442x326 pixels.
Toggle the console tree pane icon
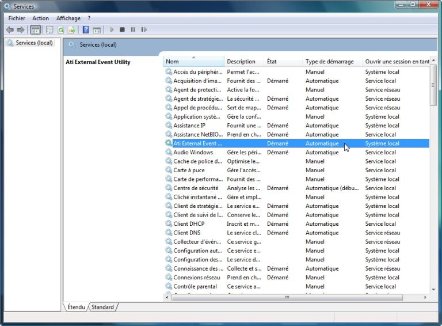pos(36,29)
